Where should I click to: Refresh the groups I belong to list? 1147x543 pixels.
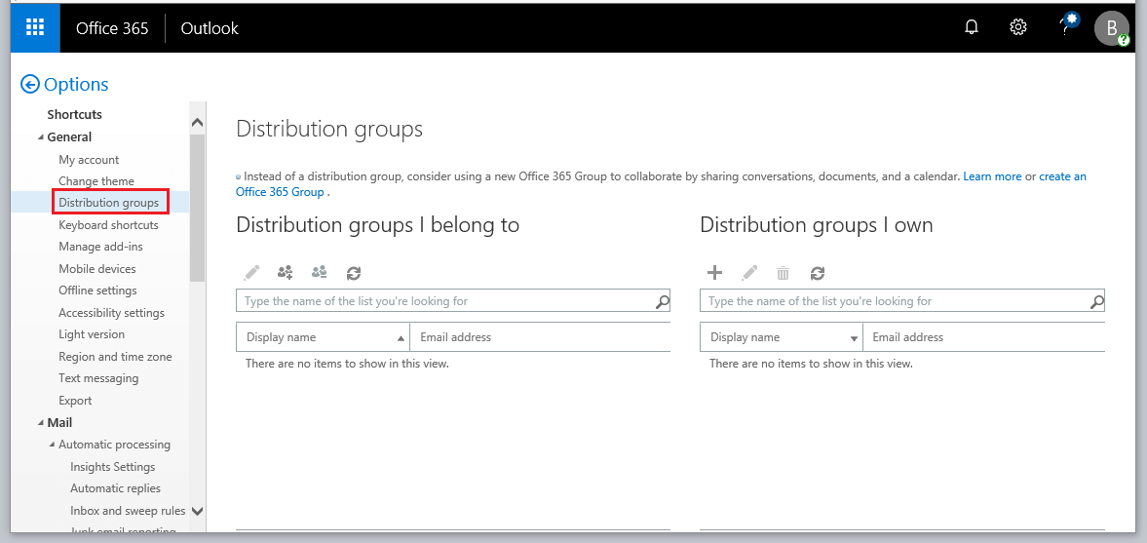pos(354,274)
